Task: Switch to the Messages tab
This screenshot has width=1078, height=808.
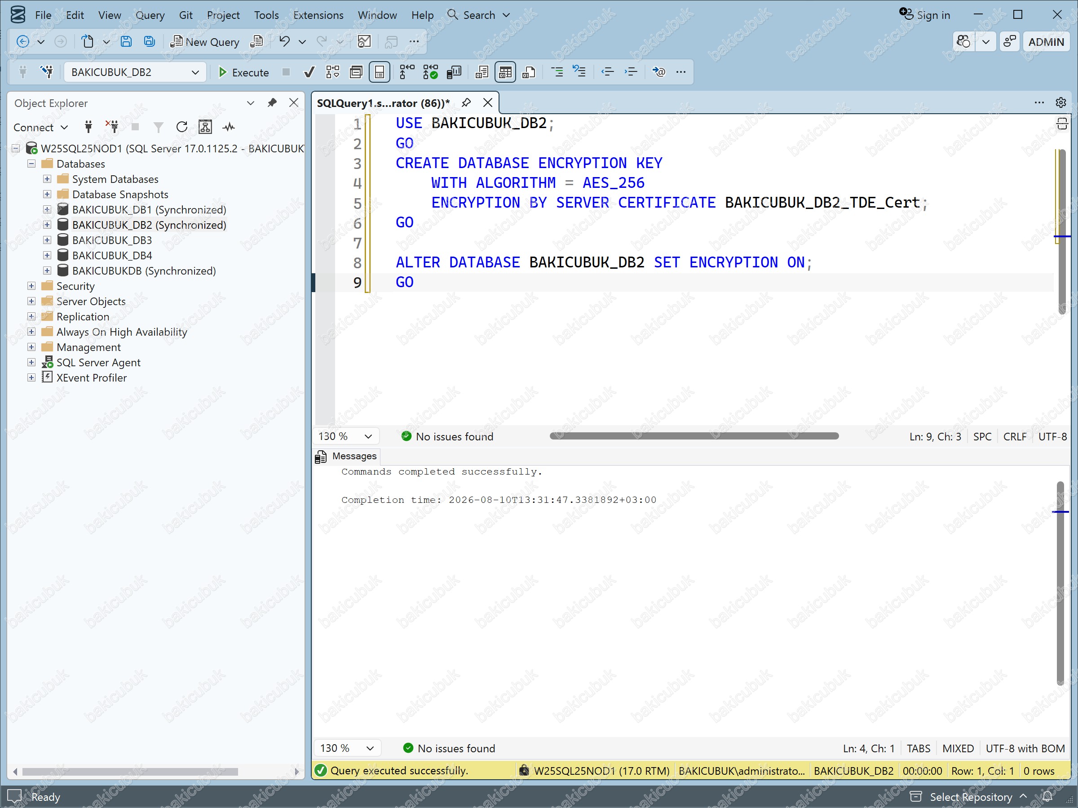Action: tap(347, 456)
